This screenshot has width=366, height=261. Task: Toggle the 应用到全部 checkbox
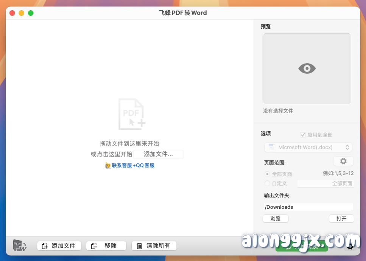302,134
